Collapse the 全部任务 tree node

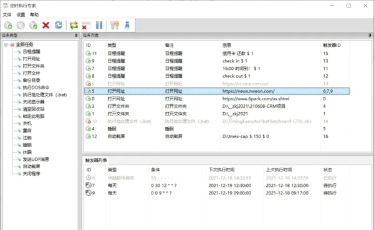click(x=6, y=45)
